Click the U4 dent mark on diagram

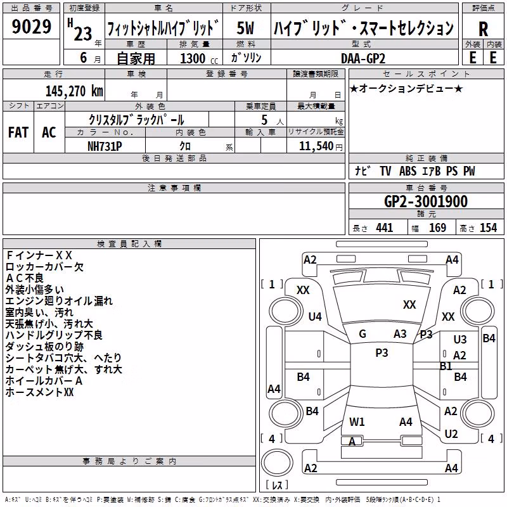pos(315,316)
